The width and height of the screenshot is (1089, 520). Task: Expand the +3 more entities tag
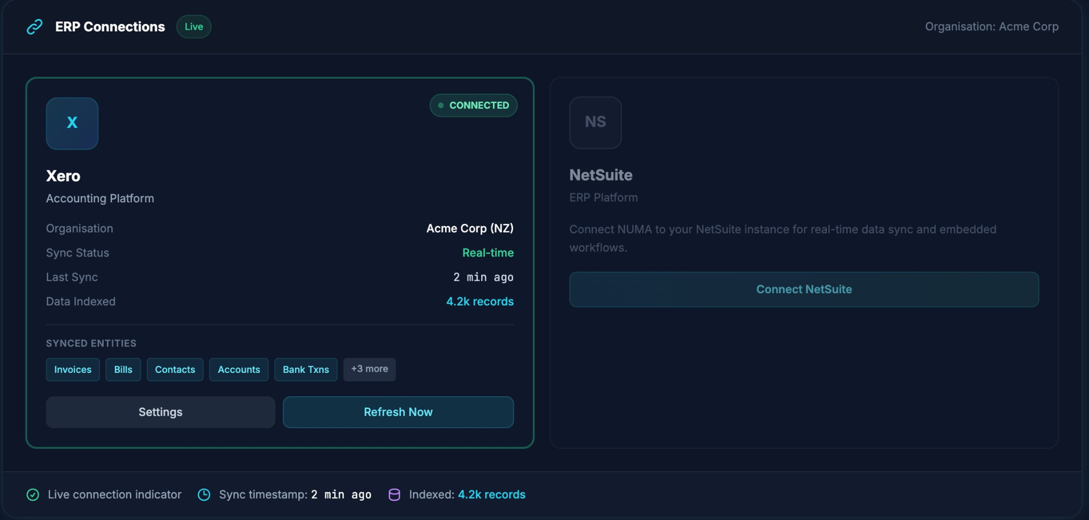pos(370,370)
